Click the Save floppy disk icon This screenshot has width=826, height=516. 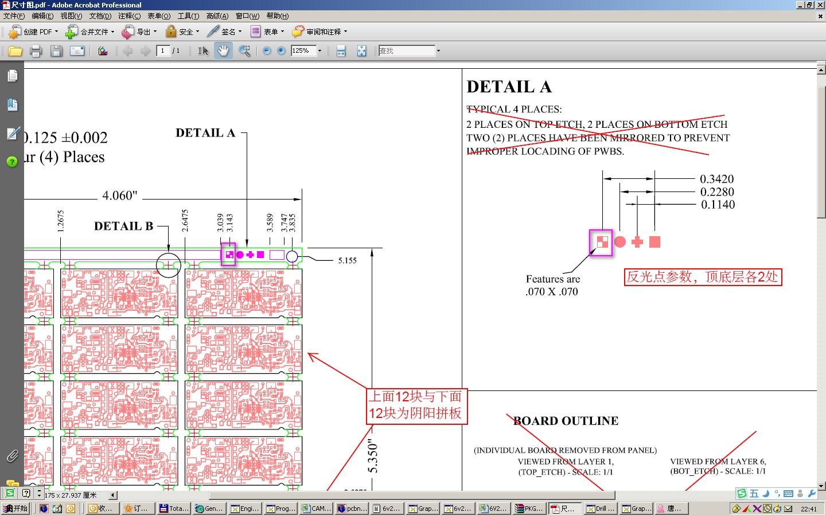click(x=56, y=51)
